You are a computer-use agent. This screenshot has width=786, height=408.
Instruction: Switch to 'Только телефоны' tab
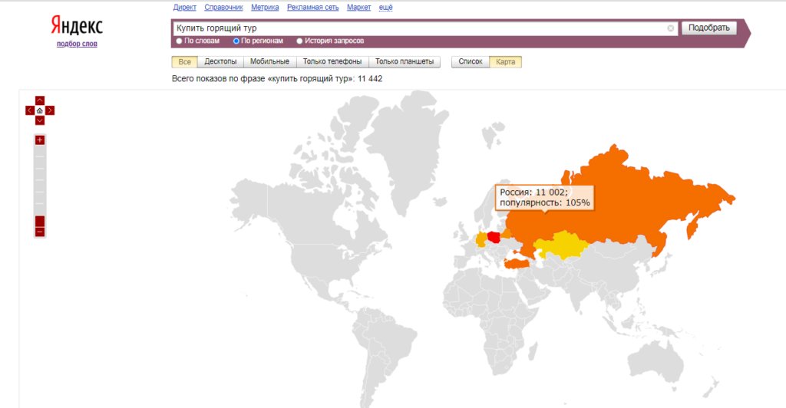[332, 61]
